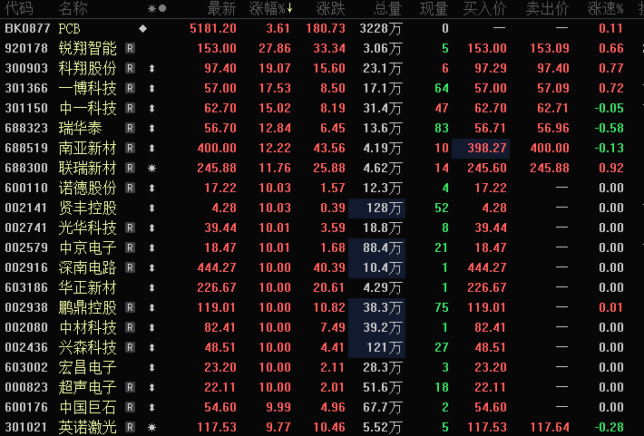Click the marker symbols column header

click(157, 8)
